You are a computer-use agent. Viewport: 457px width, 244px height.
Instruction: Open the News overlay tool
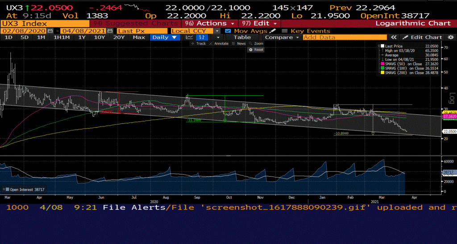[x=239, y=44]
